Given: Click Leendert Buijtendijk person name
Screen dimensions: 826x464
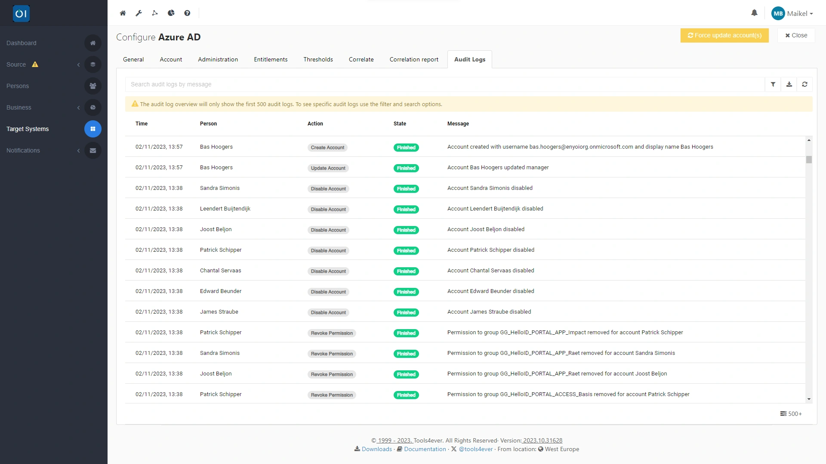Looking at the screenshot, I should (x=225, y=209).
